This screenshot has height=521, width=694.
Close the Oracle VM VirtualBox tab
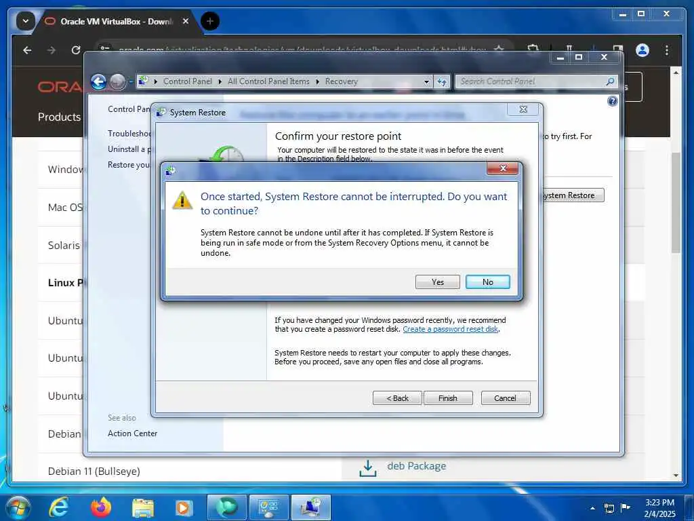pos(186,21)
